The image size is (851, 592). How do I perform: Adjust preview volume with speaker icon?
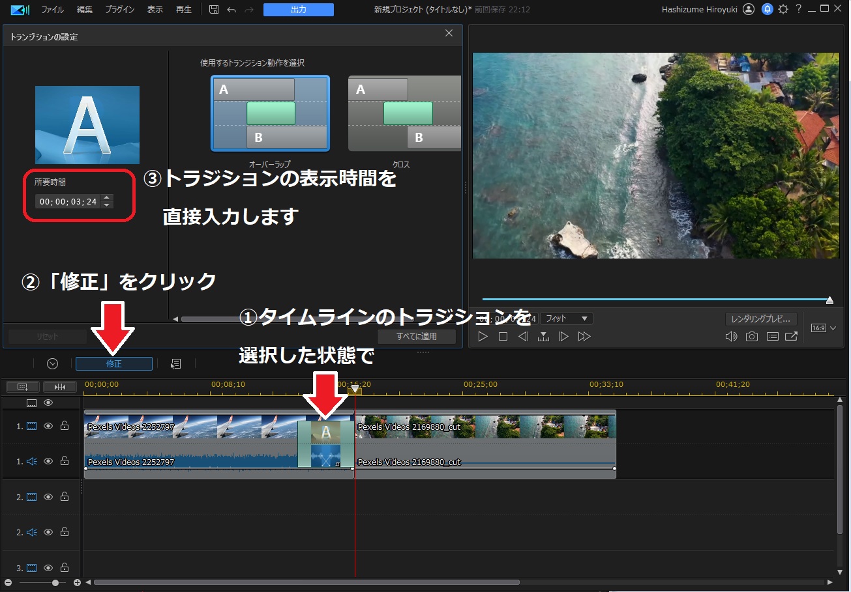[731, 337]
